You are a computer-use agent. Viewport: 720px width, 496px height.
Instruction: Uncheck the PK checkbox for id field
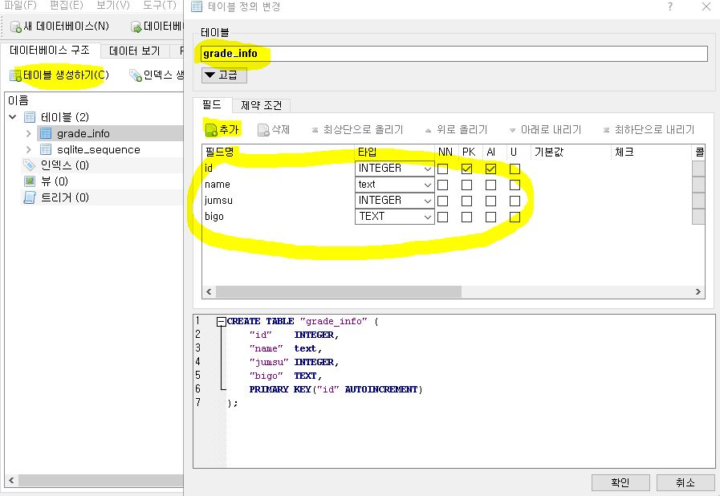[466, 169]
